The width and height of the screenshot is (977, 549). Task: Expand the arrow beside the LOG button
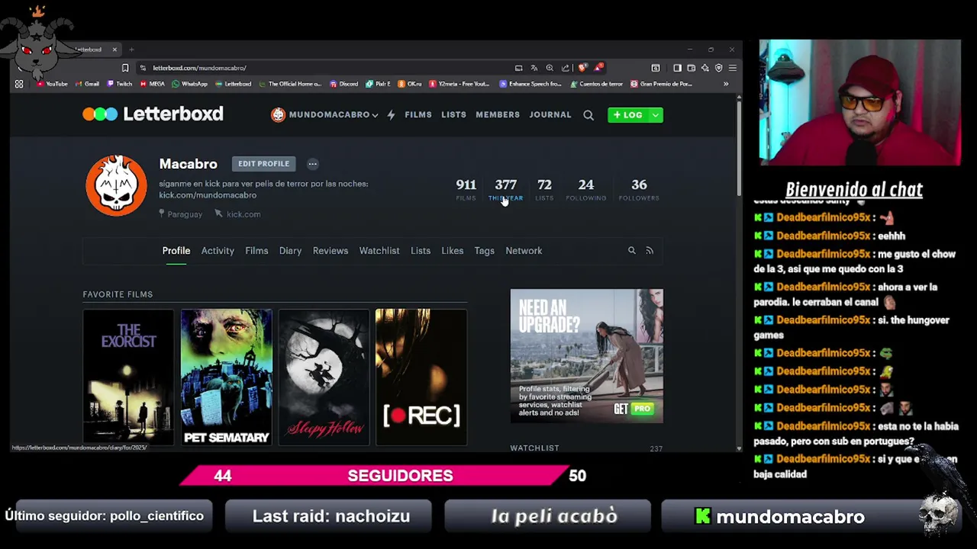coord(655,114)
